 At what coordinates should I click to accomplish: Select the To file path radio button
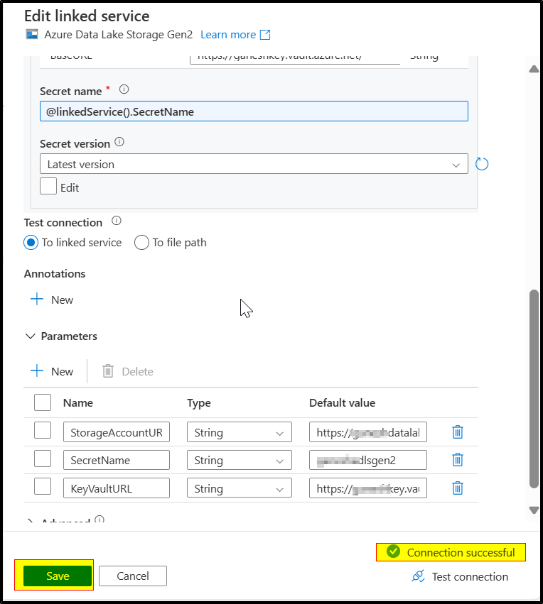[141, 243]
